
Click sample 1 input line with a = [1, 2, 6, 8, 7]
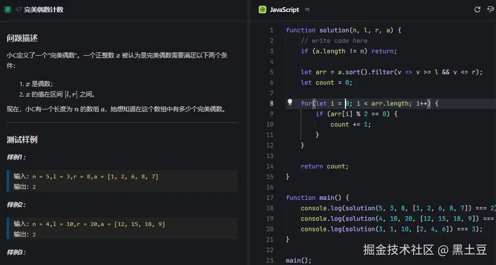point(86,177)
